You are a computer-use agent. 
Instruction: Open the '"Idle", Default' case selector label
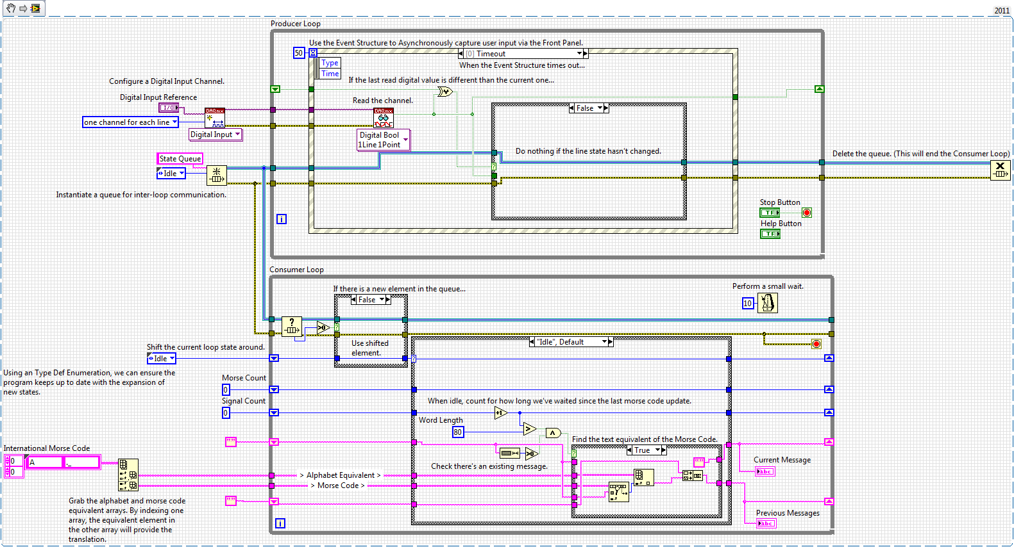(x=604, y=342)
